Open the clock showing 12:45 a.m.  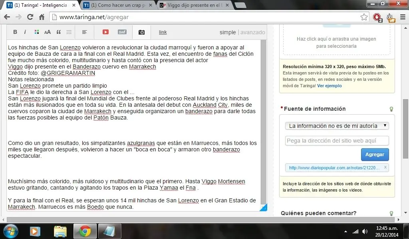[387, 231]
